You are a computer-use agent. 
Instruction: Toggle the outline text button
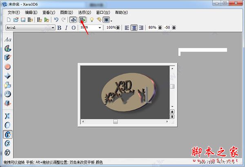(73, 28)
